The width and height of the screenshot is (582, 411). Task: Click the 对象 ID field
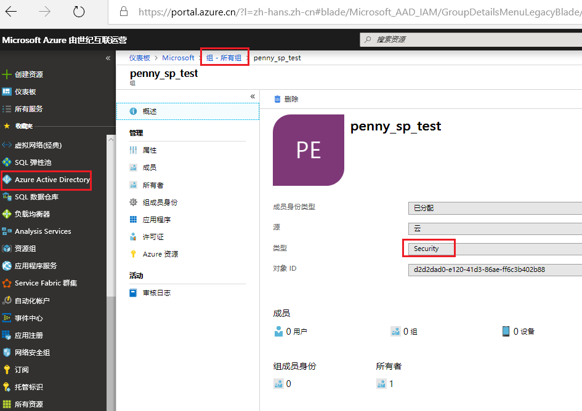tap(494, 269)
